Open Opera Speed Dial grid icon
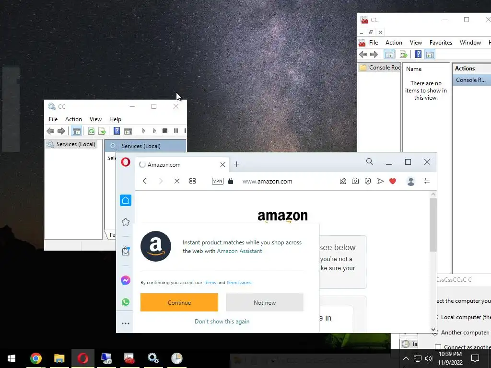 pos(193,181)
